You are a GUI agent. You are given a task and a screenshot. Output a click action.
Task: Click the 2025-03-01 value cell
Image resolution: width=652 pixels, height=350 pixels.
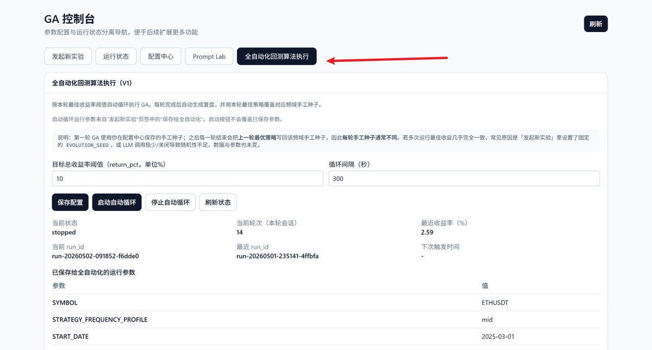point(498,336)
